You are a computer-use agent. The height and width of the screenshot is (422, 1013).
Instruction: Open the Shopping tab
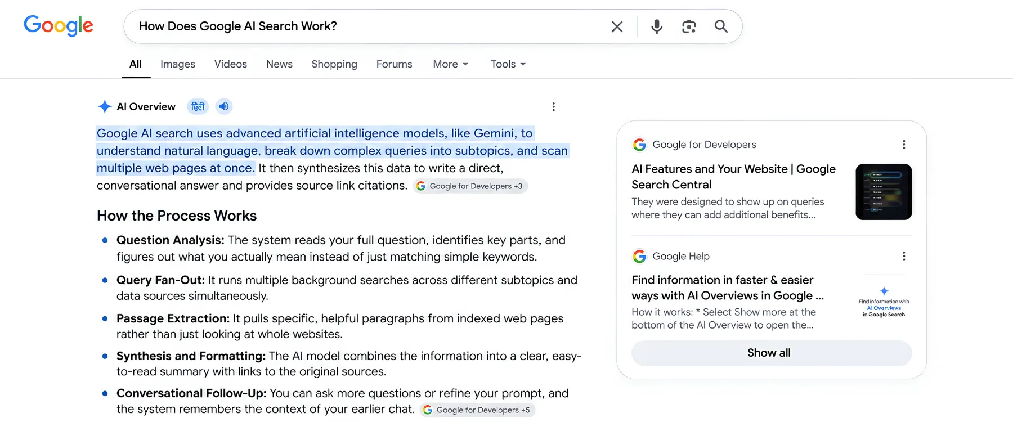[x=334, y=64]
